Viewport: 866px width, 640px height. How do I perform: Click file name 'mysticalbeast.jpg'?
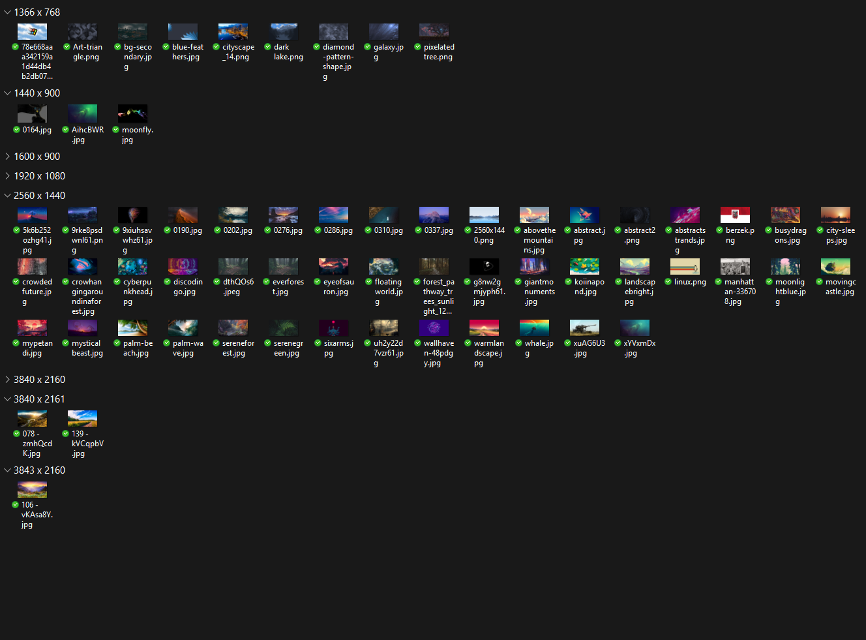click(87, 348)
